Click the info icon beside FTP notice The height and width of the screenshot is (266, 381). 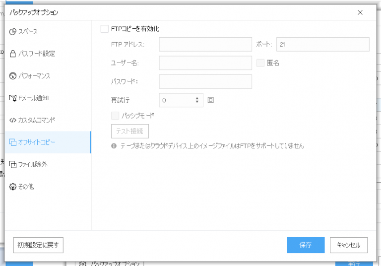[x=114, y=146]
